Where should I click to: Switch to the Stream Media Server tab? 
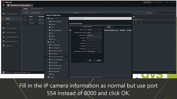[37, 9]
